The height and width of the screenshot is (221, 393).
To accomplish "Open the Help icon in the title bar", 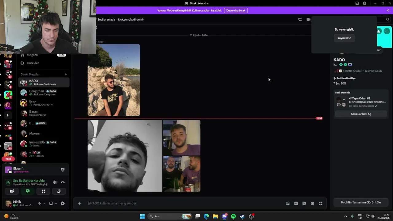I will (x=364, y=3).
